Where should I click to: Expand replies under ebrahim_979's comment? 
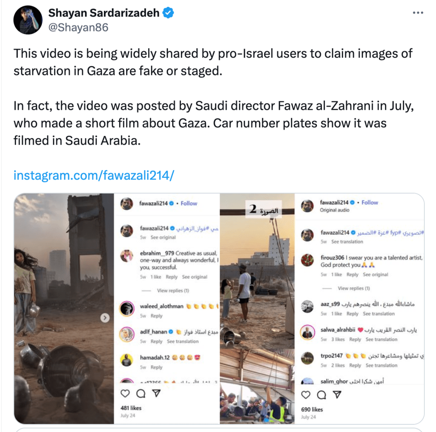tap(173, 291)
